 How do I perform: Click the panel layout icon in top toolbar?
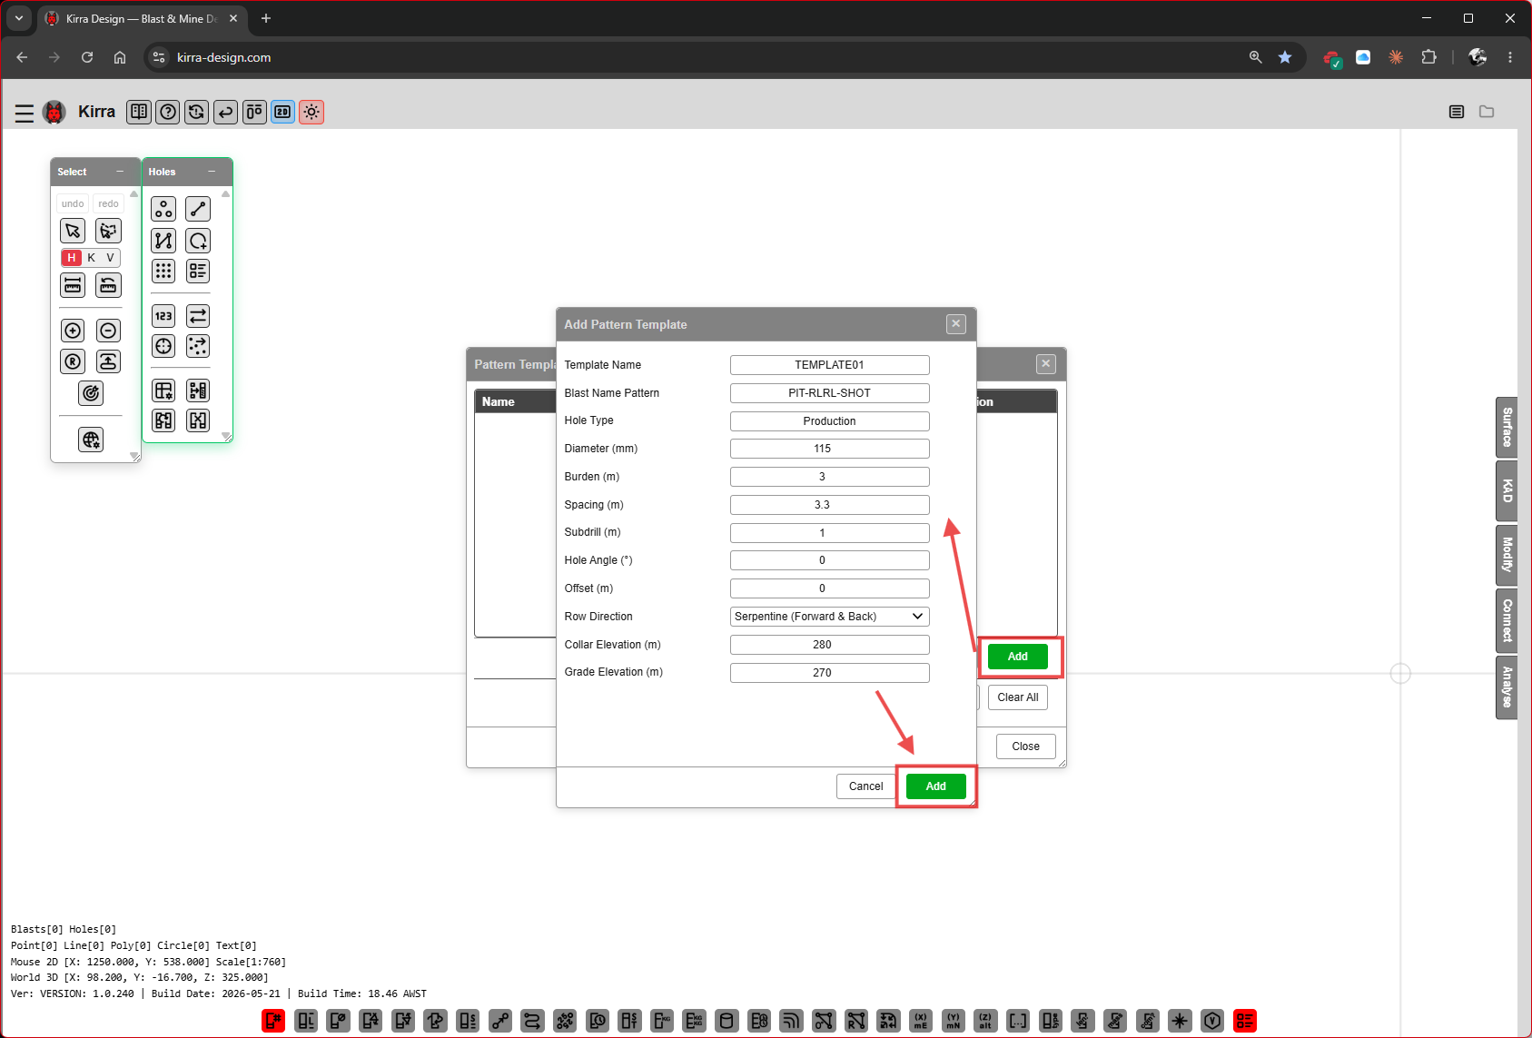point(254,112)
